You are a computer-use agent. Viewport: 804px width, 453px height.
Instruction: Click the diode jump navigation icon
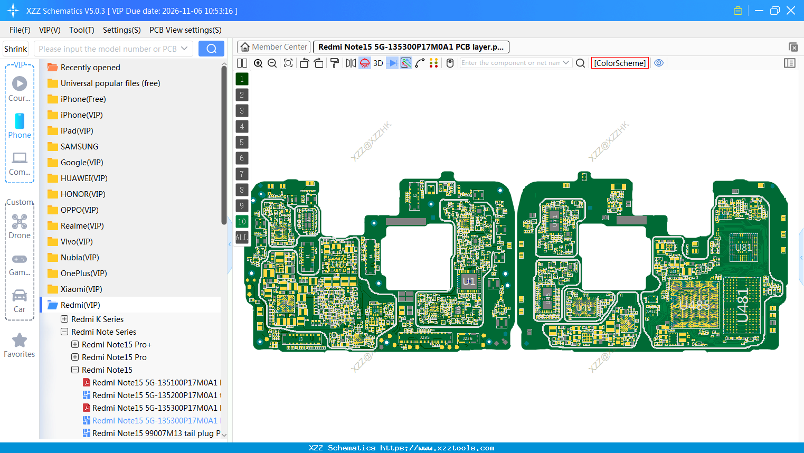391,63
